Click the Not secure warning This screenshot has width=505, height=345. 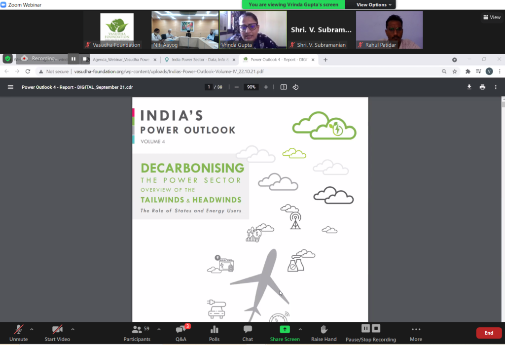click(x=54, y=71)
